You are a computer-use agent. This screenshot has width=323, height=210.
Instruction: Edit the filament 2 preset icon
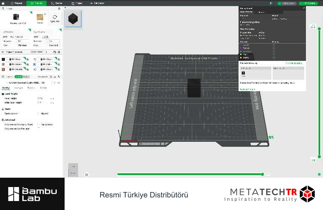[x=59, y=59]
